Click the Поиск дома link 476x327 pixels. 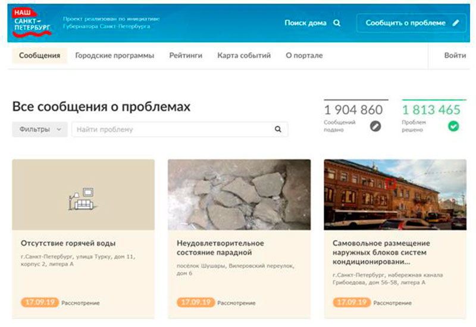[305, 23]
